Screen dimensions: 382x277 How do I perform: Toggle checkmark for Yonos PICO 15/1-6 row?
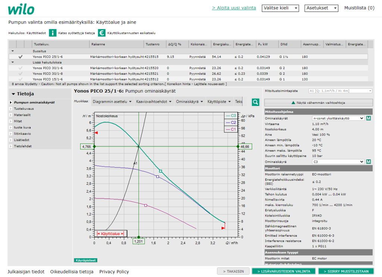pos(21,79)
